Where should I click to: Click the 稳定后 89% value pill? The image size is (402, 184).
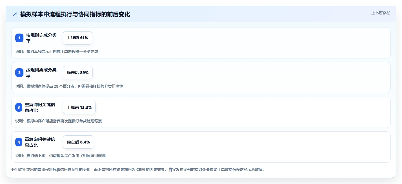pos(78,73)
